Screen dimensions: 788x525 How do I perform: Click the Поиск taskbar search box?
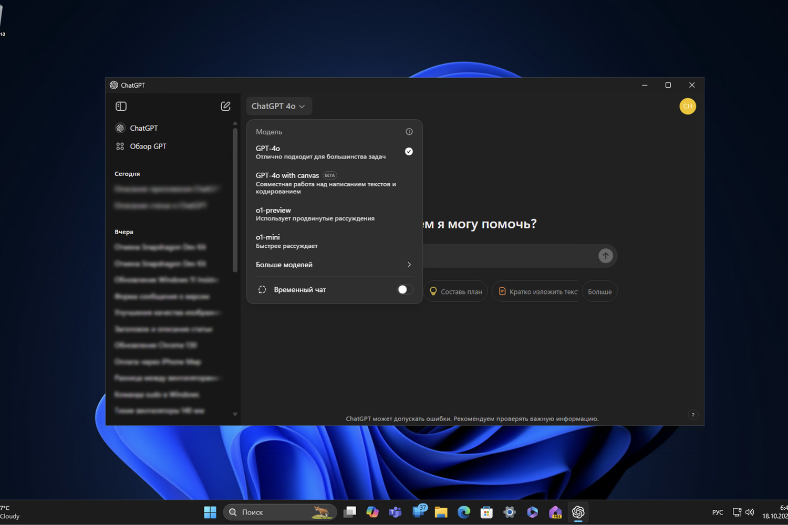click(279, 512)
